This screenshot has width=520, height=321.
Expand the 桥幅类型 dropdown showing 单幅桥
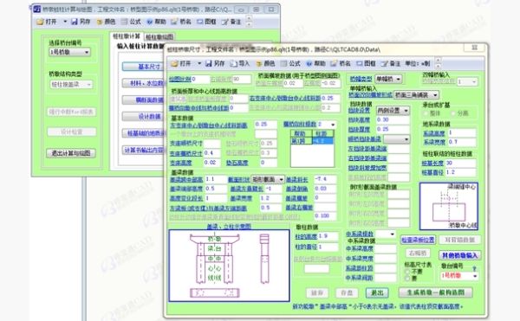(388, 79)
